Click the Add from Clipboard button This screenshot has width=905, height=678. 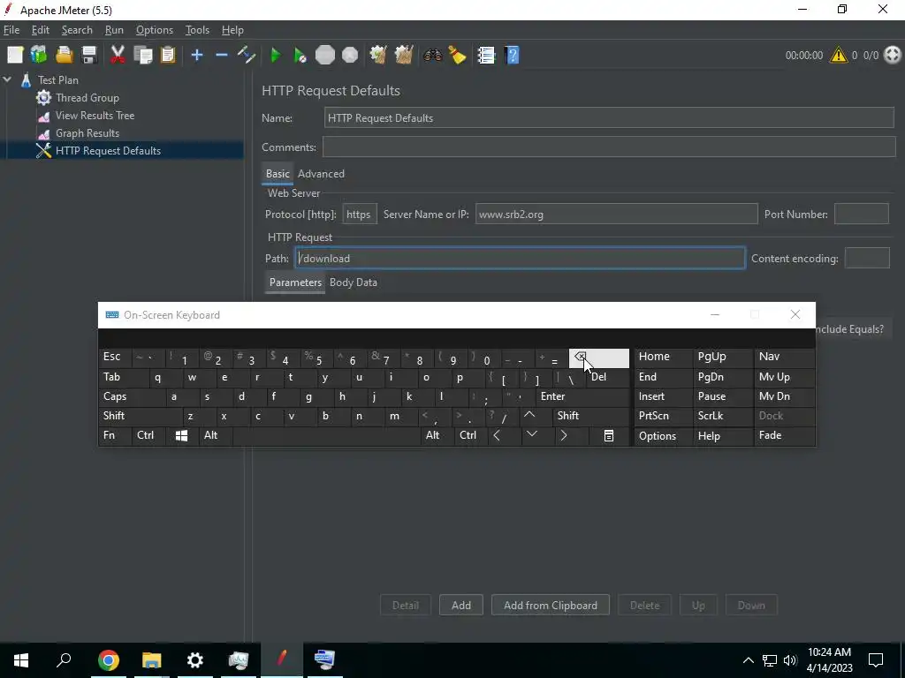click(x=550, y=606)
